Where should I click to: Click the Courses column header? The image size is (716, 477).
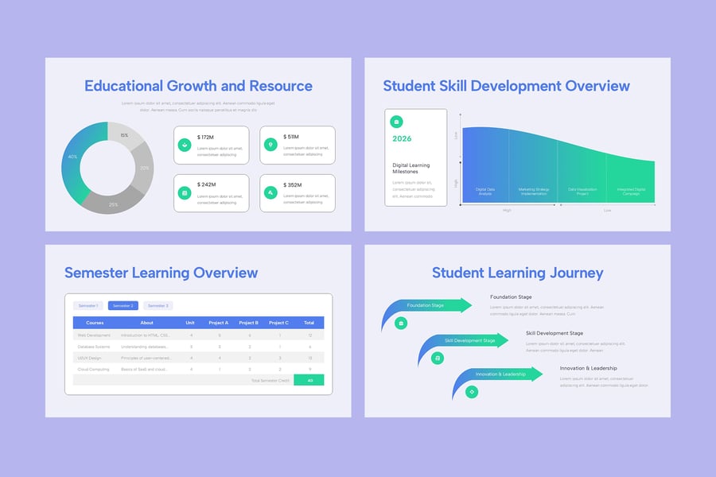click(95, 323)
